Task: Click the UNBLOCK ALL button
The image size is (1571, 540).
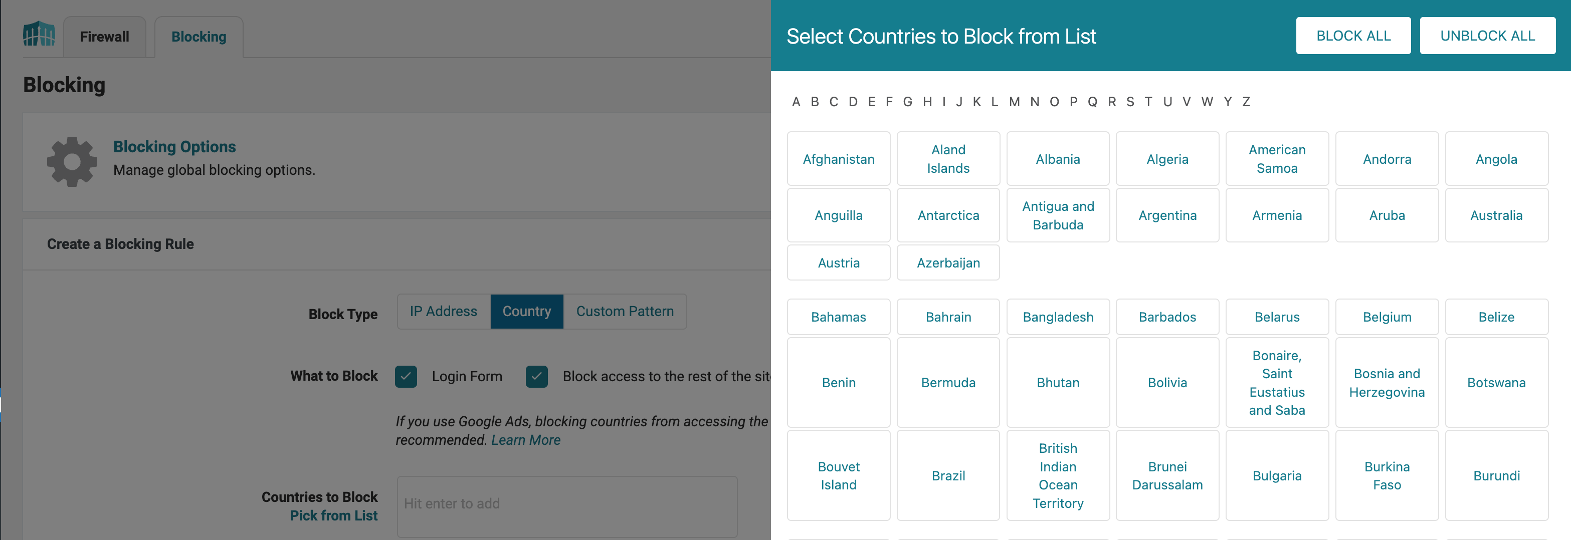Action: [1487, 36]
